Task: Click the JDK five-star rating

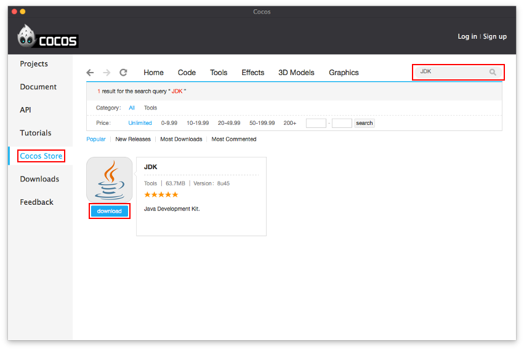Action: (161, 195)
